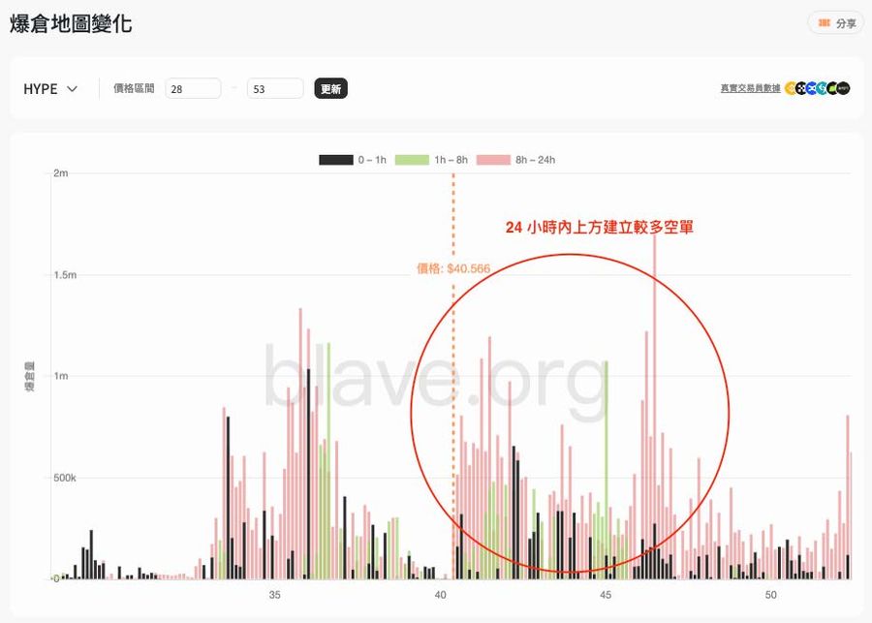Image resolution: width=872 pixels, height=623 pixels.
Task: Select the Bitget exchange icon
Action: coord(822,88)
